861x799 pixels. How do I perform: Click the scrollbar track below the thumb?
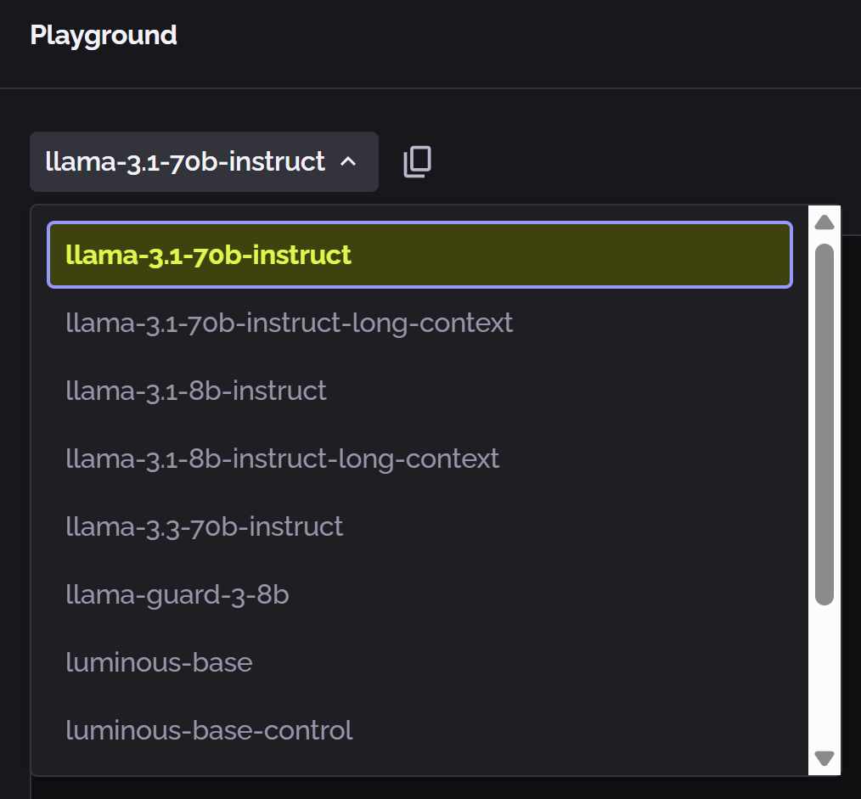824,679
